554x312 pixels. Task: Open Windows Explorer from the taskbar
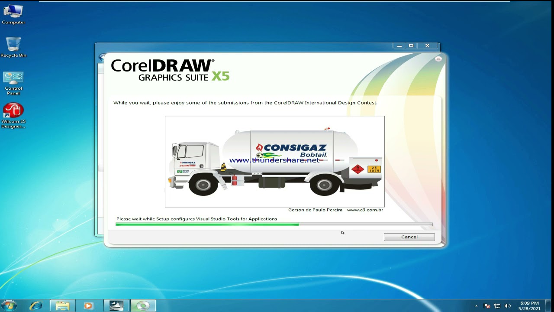[x=62, y=305]
